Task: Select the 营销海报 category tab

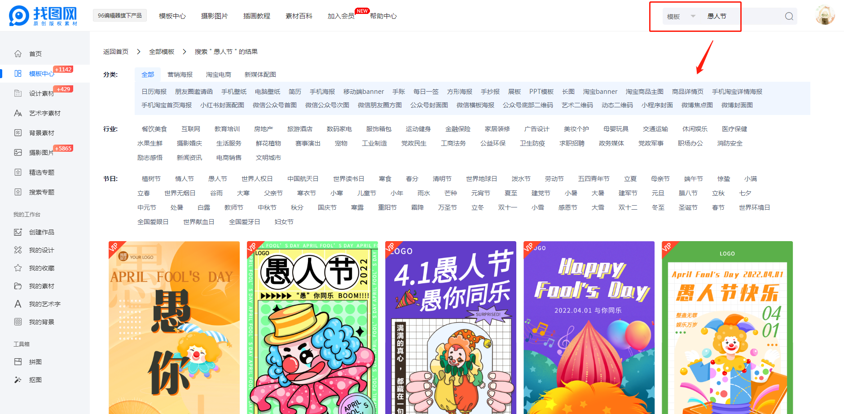Action: click(180, 75)
